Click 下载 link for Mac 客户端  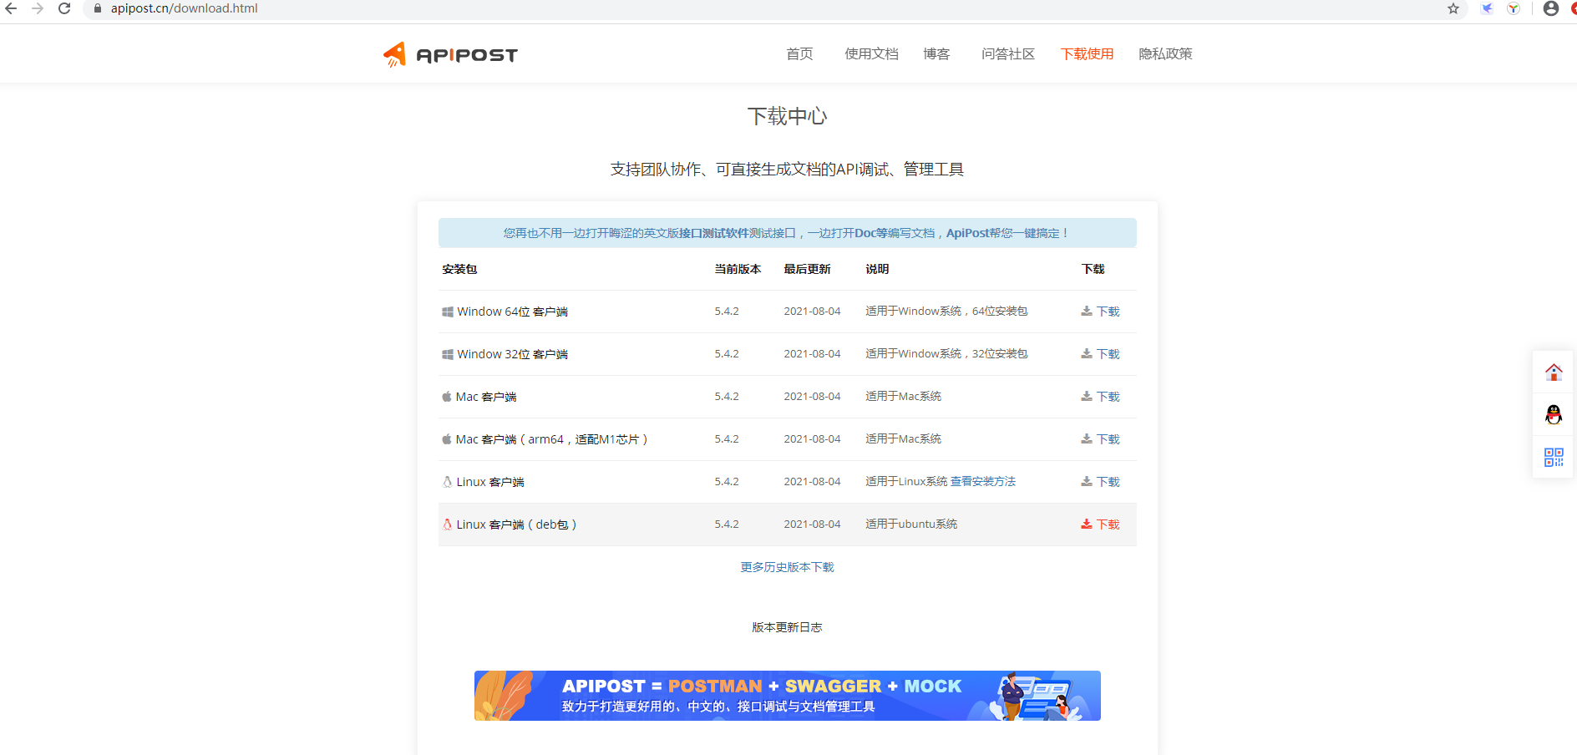[x=1108, y=397]
